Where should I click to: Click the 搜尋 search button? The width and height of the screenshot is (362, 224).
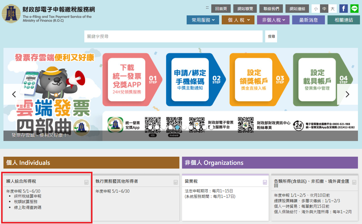(x=271, y=37)
